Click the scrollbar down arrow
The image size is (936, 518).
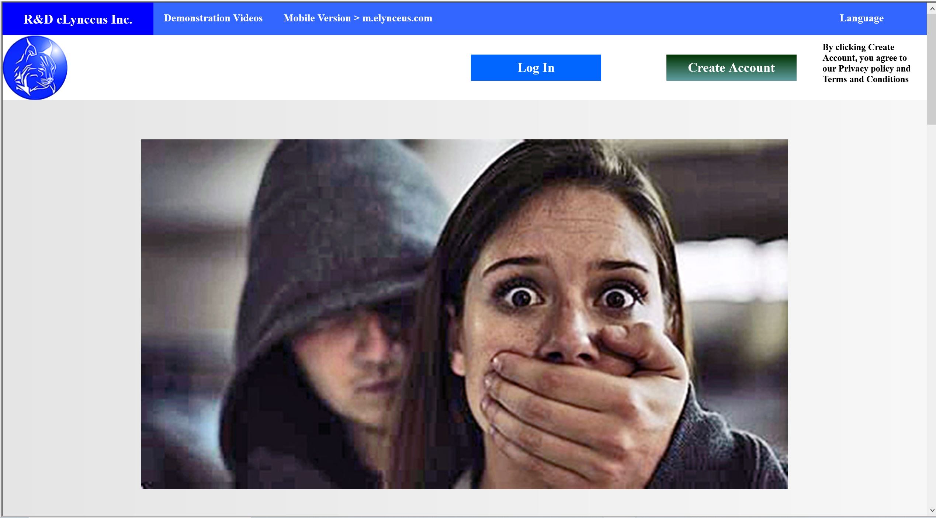[x=932, y=511]
